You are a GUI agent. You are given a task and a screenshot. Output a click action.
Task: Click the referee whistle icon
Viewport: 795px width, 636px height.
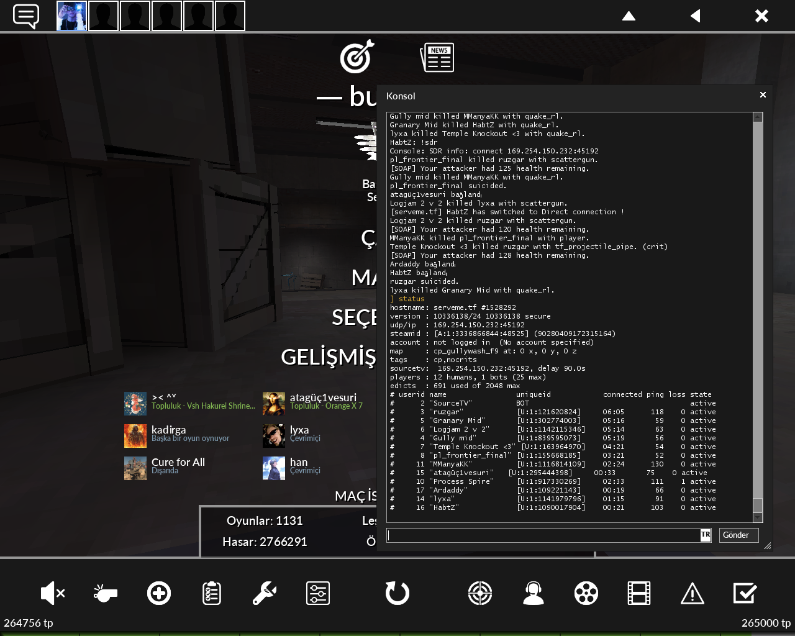click(x=106, y=593)
